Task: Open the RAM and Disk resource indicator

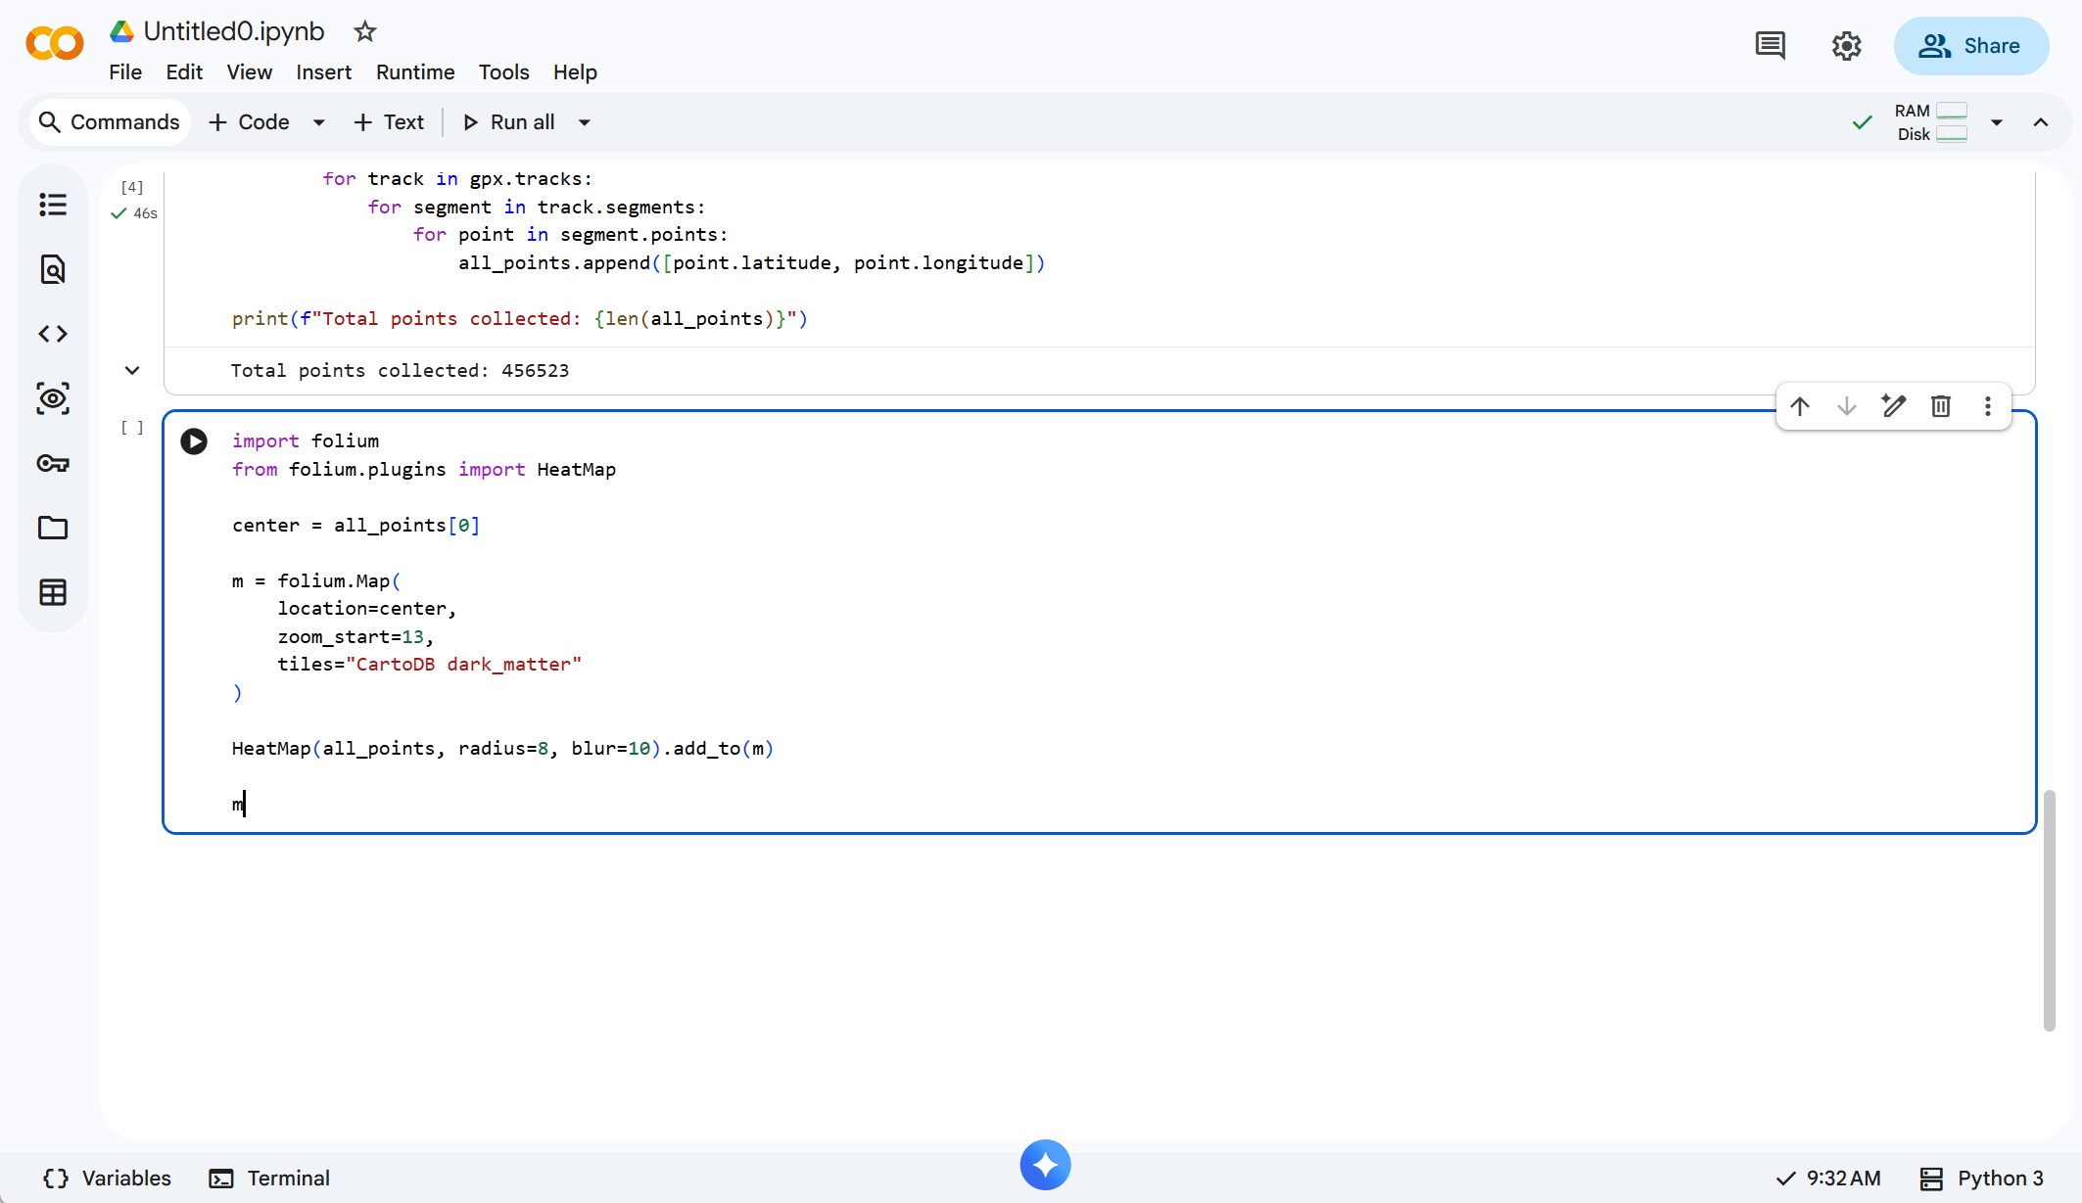Action: pyautogui.click(x=1930, y=122)
